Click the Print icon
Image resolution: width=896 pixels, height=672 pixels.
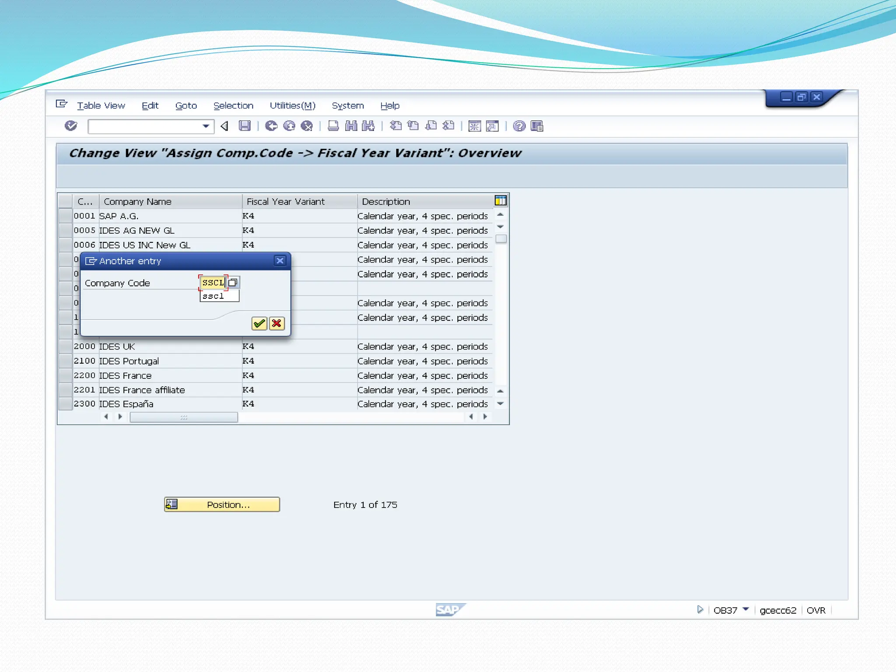point(333,126)
